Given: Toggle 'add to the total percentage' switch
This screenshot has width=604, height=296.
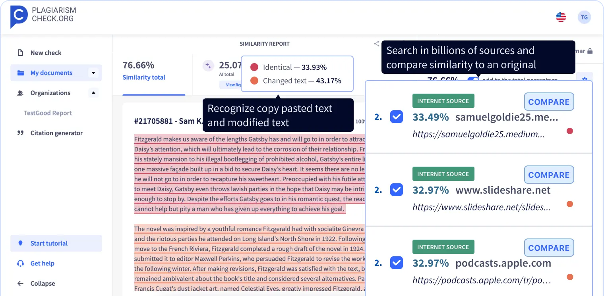Looking at the screenshot, I should point(472,79).
